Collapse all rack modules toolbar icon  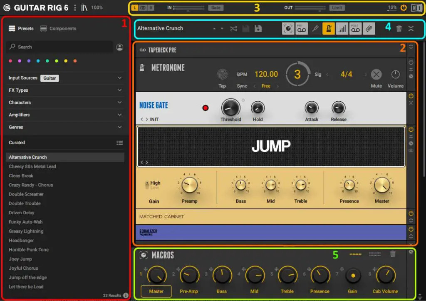[411, 28]
